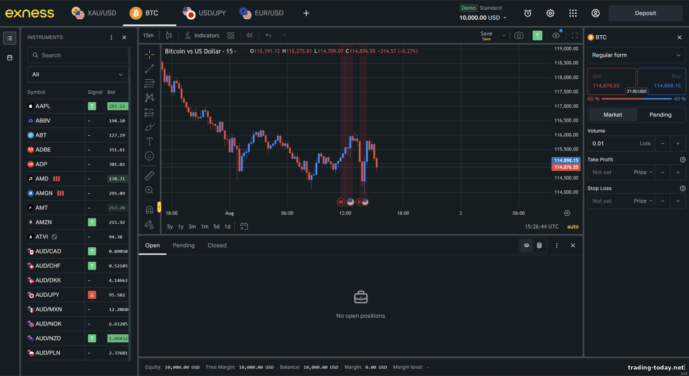
Task: Switch order type to Pending
Action: pyautogui.click(x=660, y=115)
